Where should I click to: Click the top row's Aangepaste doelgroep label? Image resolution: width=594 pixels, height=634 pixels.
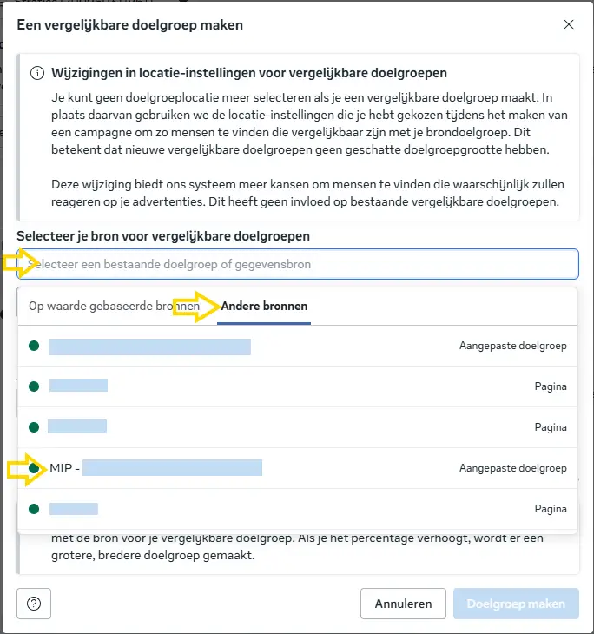[x=512, y=346]
